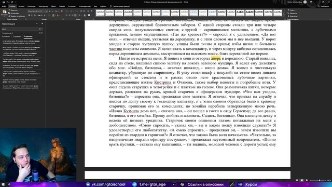This screenshot has width=332, height=187.
Task: Select the Главная ribbon tab
Action: 12,6
